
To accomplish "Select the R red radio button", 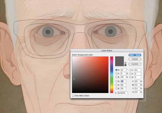I will 116,81.
